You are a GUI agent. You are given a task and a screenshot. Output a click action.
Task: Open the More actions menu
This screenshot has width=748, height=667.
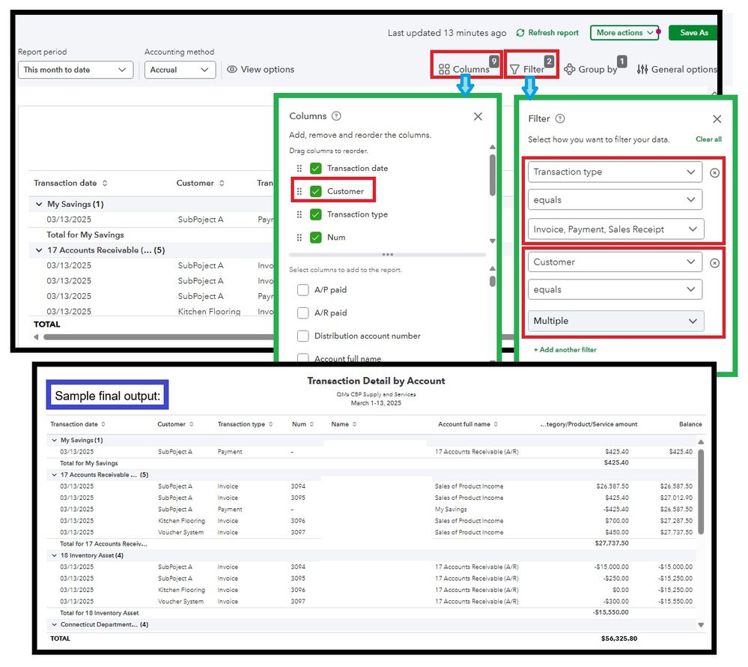(x=624, y=33)
